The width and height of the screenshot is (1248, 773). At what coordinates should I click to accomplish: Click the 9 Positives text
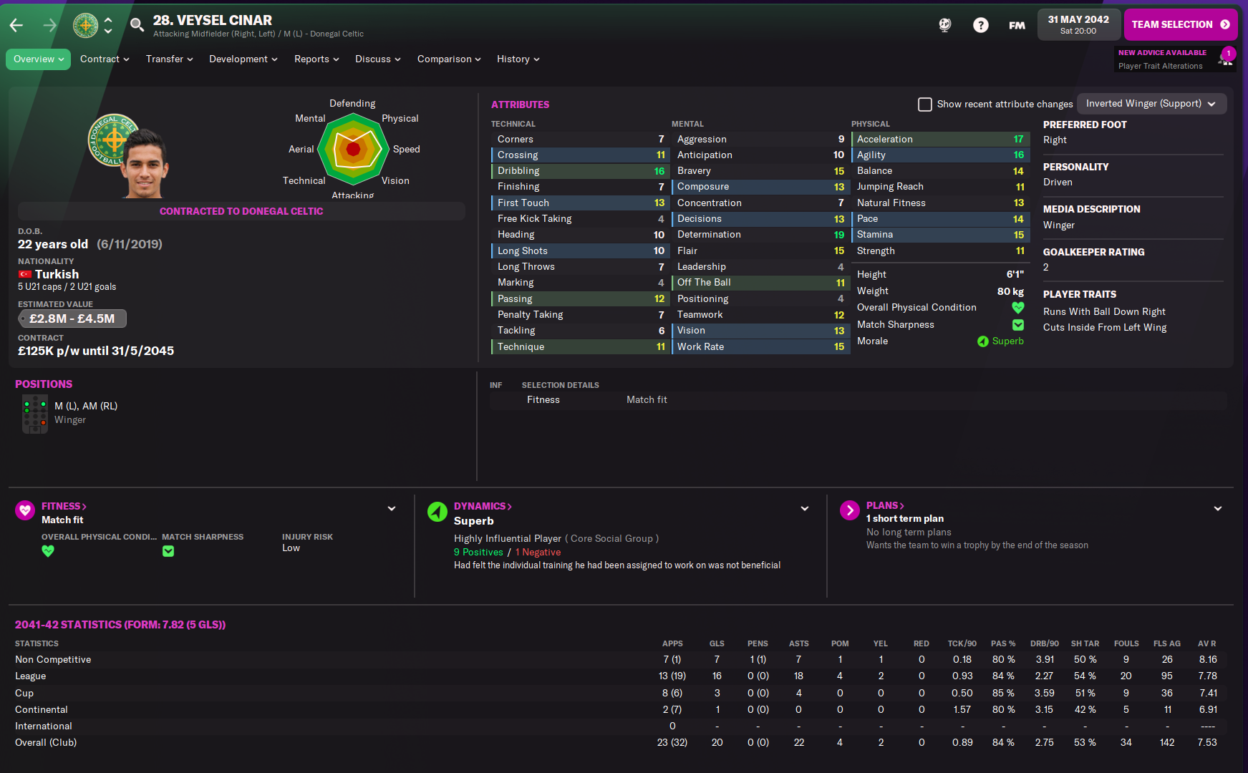point(478,553)
